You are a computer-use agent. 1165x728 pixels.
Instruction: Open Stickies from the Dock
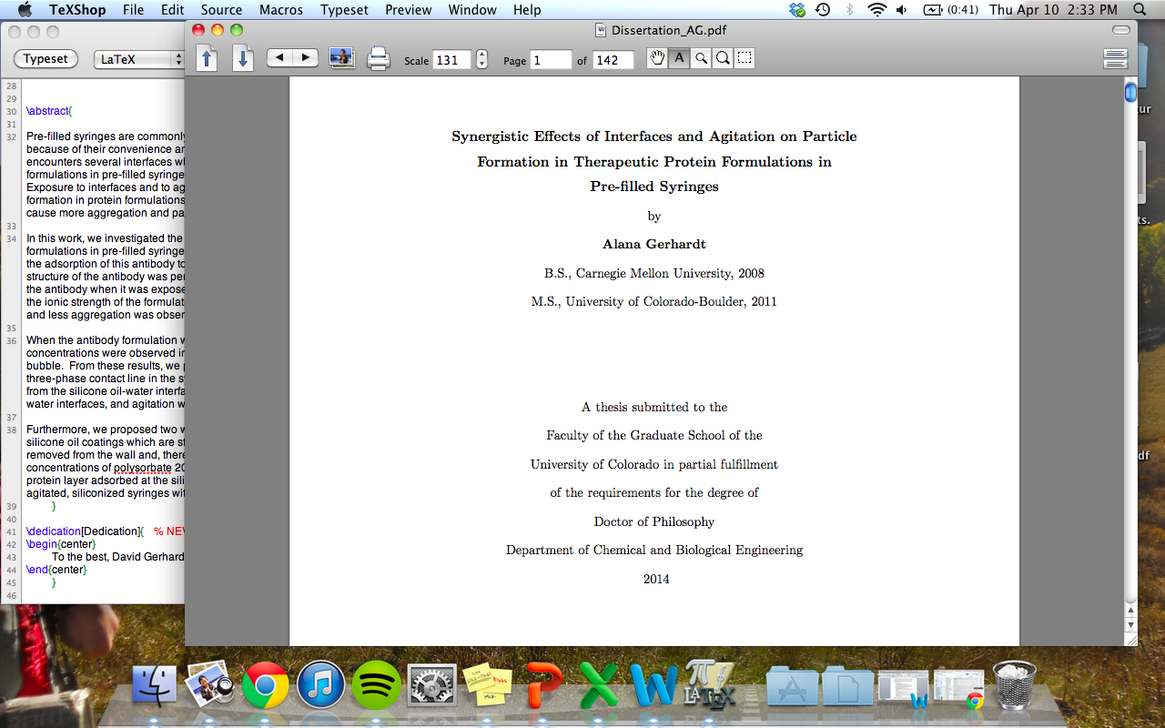point(488,685)
